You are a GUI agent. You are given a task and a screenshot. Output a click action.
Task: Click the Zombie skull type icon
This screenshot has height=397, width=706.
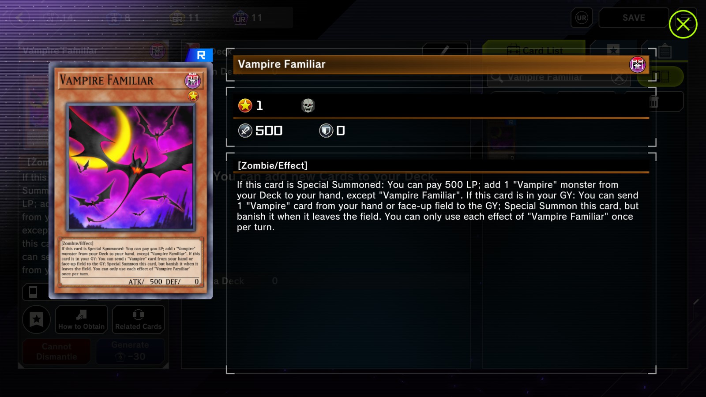308,105
